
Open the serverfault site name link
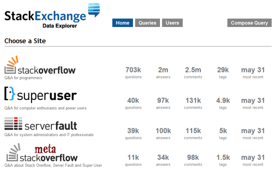pyautogui.click(x=51, y=126)
